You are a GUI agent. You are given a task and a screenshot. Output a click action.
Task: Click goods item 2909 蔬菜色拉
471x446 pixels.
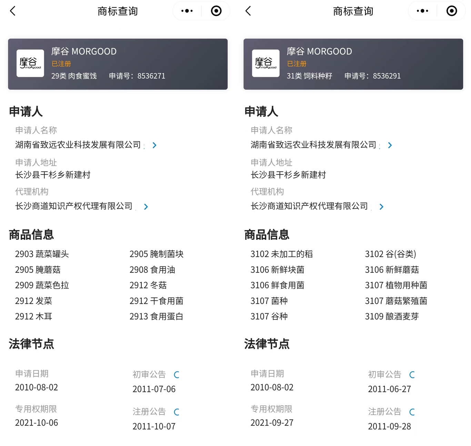(42, 285)
